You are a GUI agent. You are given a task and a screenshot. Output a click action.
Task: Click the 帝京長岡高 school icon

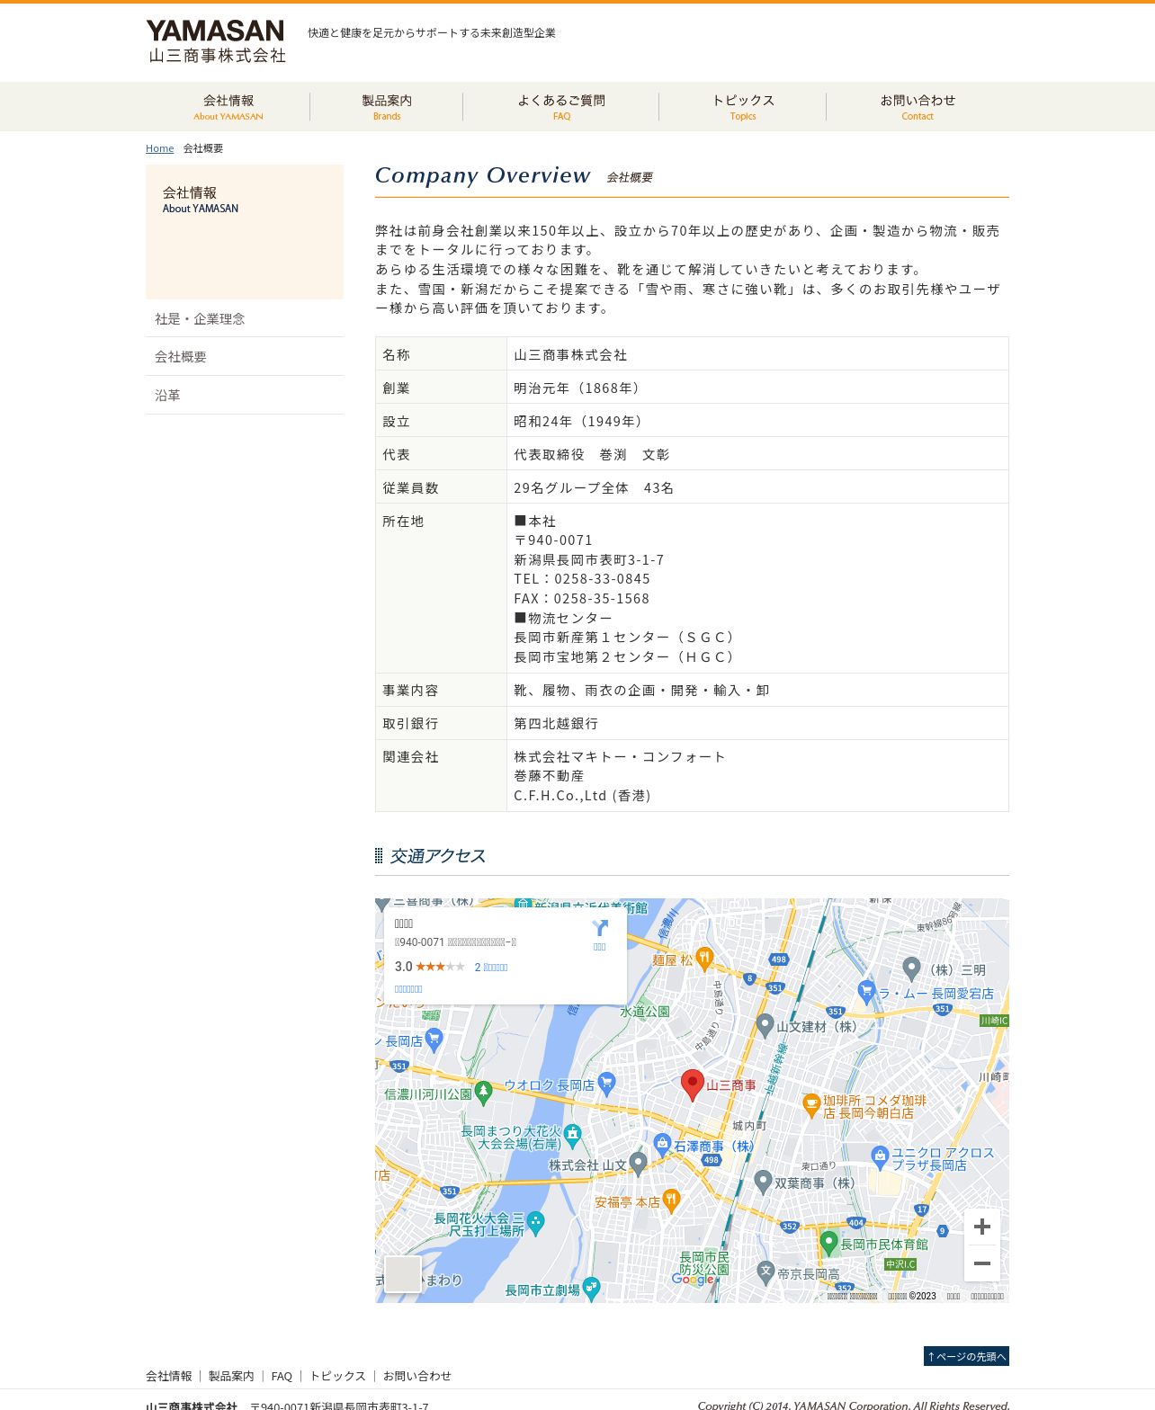(766, 1272)
